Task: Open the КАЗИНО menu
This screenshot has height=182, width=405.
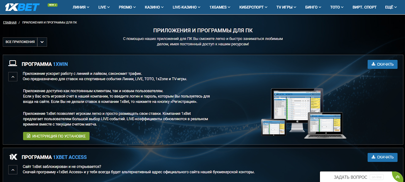Action: [x=154, y=7]
